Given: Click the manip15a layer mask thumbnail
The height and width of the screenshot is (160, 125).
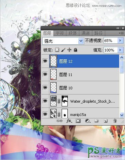Looking at the screenshot, I should tap(65, 113).
